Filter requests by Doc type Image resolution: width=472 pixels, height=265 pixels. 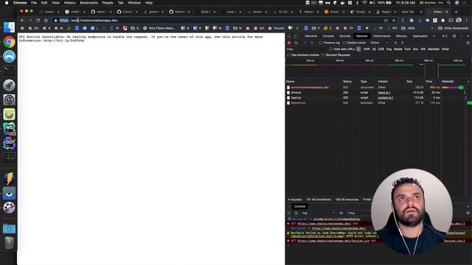pyautogui.click(x=416, y=49)
